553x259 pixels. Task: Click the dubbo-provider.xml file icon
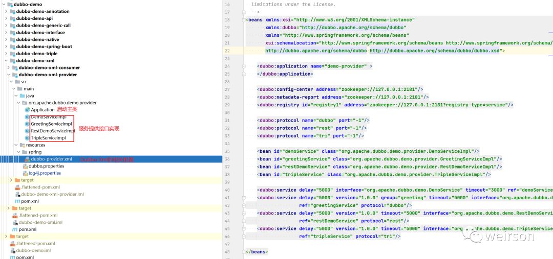tap(27, 159)
